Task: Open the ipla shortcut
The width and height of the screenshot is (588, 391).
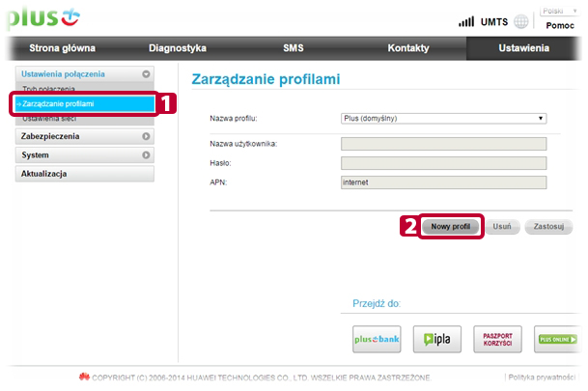Action: click(x=437, y=339)
